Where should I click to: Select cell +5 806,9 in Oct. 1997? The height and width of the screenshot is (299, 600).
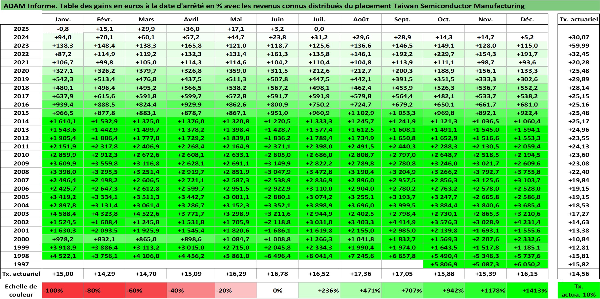click(x=444, y=264)
